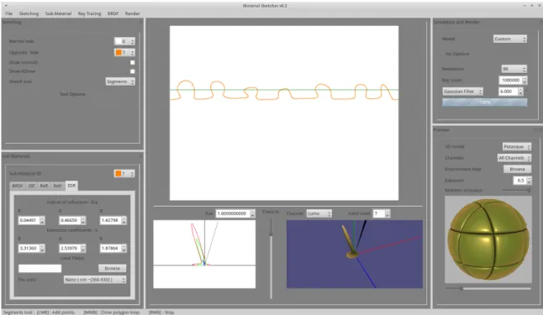Click the 3D BRDF lobe view
This screenshot has width=543, height=315.
[355, 254]
